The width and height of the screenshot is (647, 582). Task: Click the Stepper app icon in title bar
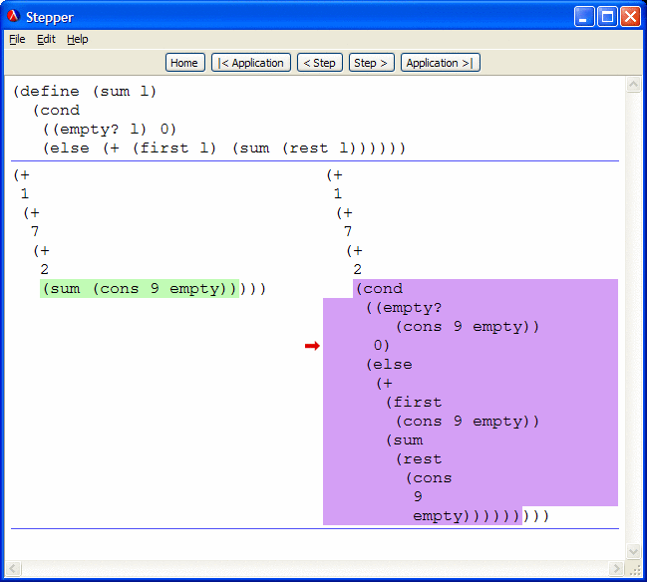coord(14,17)
